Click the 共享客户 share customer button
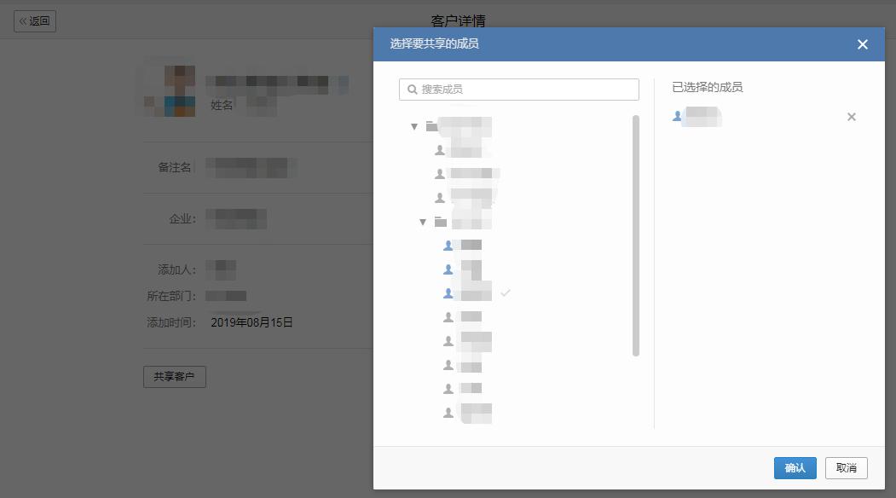The image size is (896, 498). pyautogui.click(x=174, y=376)
